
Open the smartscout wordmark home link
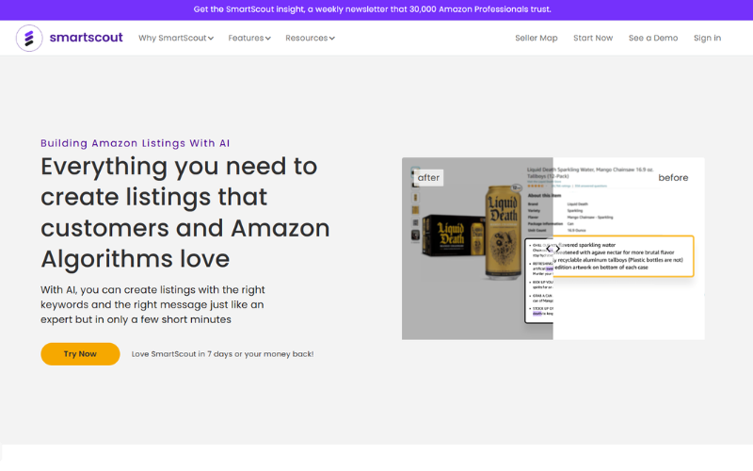coord(86,38)
